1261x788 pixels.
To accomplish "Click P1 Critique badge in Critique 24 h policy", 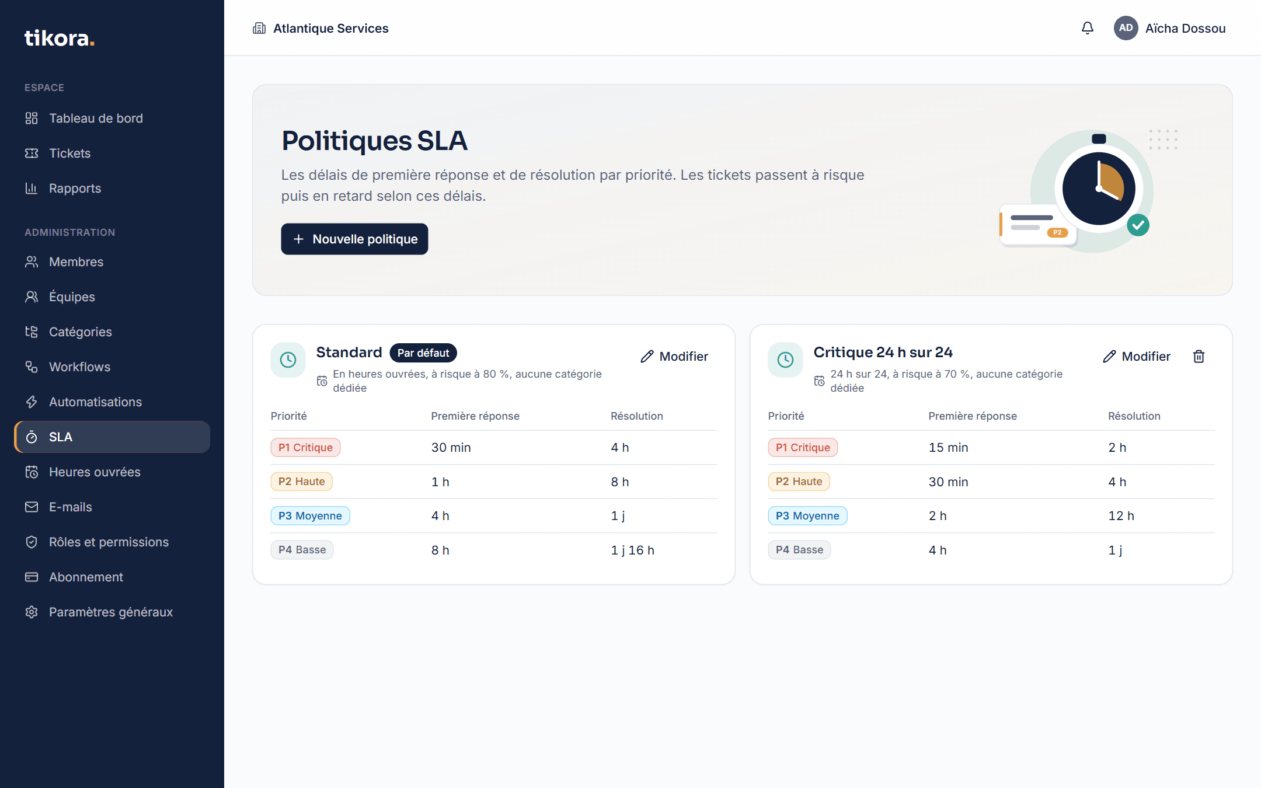I will coord(803,447).
